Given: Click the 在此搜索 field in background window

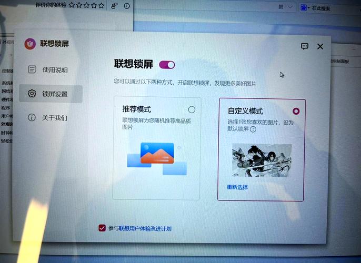Looking at the screenshot, I should click(x=329, y=8).
